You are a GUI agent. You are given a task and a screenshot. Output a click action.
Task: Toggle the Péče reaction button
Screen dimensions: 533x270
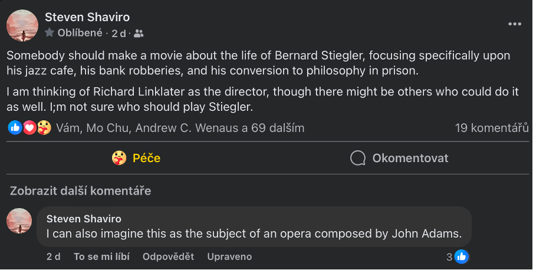coord(136,158)
